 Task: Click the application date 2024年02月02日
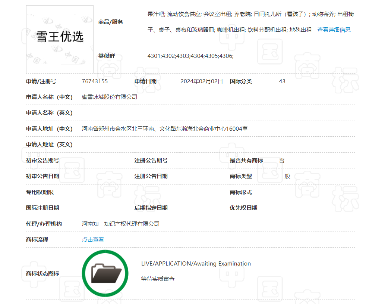point(201,81)
